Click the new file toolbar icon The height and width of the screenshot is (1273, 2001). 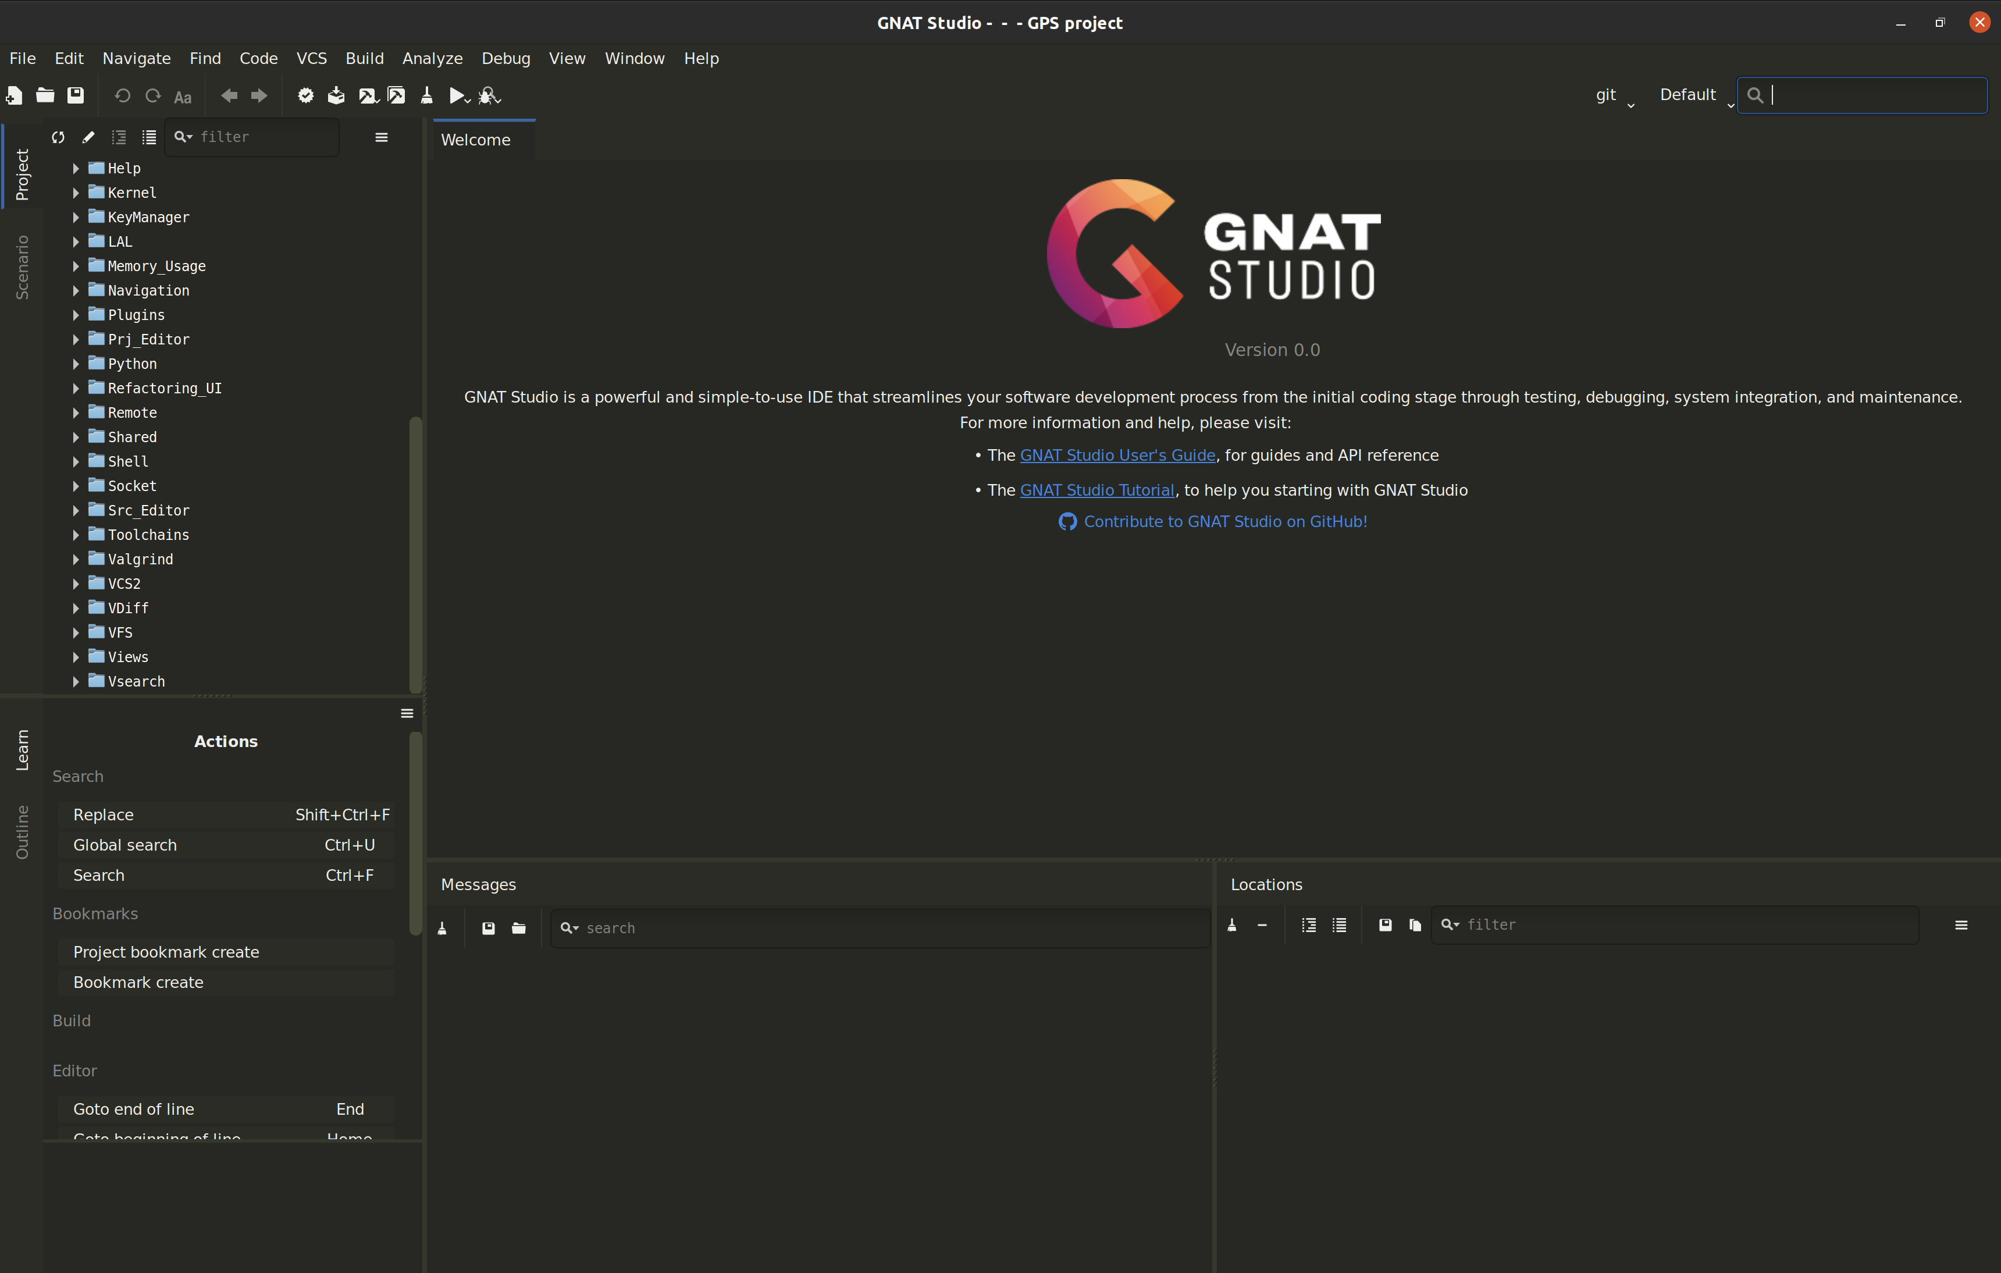(x=14, y=95)
